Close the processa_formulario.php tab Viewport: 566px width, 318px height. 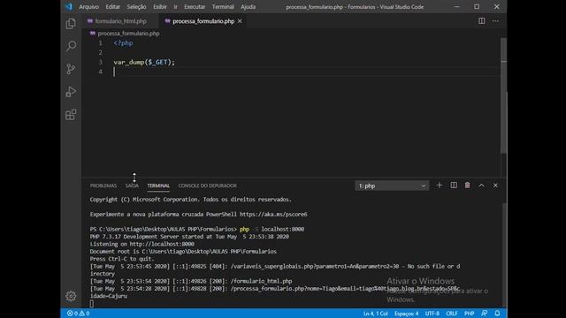tap(240, 21)
